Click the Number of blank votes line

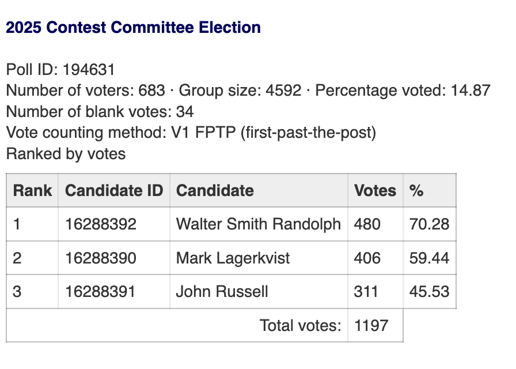coord(100,112)
